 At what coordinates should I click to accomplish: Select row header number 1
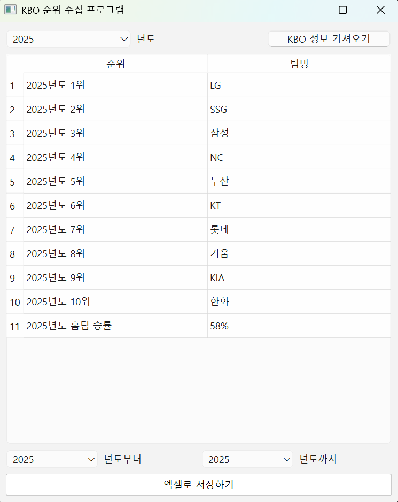coord(13,86)
